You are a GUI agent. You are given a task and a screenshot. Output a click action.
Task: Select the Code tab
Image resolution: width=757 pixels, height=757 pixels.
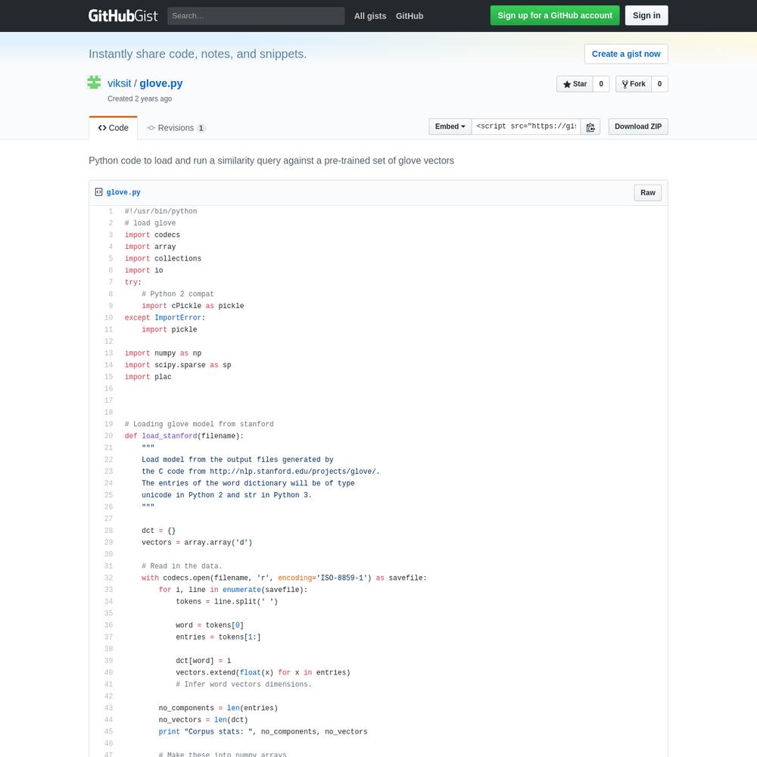(114, 128)
